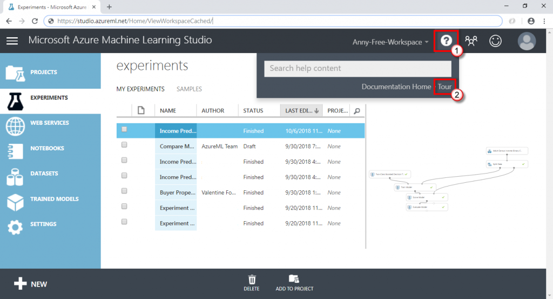Click the site info icon in address bar
This screenshot has width=553, height=299.
pyautogui.click(x=51, y=21)
